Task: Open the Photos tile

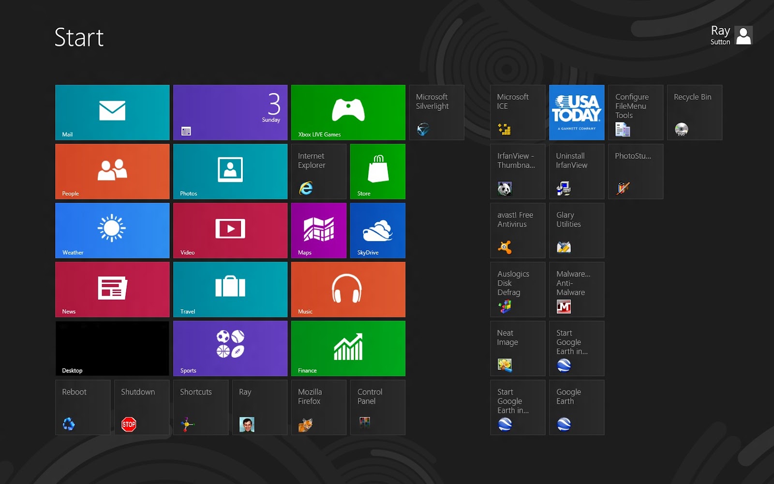Action: [230, 172]
